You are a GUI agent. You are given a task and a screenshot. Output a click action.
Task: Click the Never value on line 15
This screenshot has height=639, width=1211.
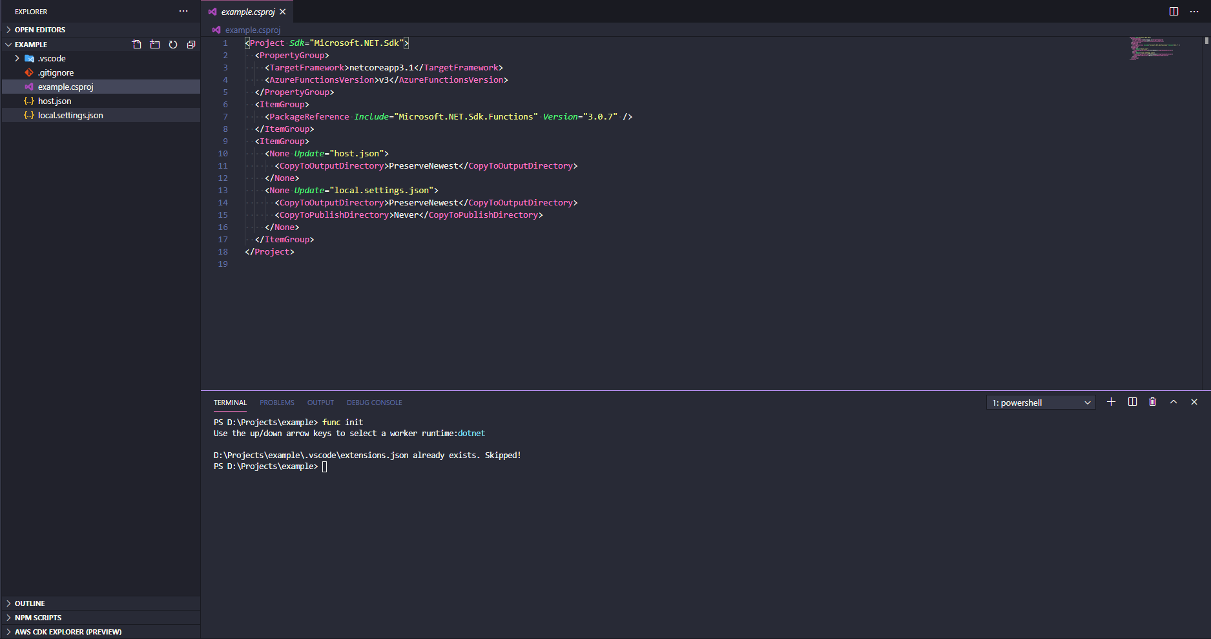(406, 215)
